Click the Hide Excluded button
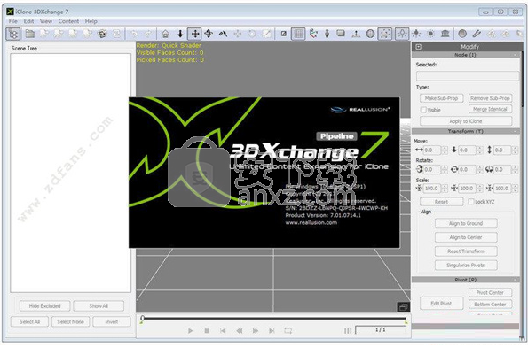The image size is (528, 347). point(44,306)
